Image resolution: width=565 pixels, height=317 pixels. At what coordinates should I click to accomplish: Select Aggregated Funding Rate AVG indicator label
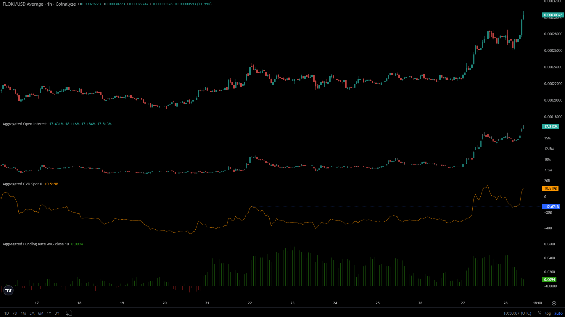point(36,244)
